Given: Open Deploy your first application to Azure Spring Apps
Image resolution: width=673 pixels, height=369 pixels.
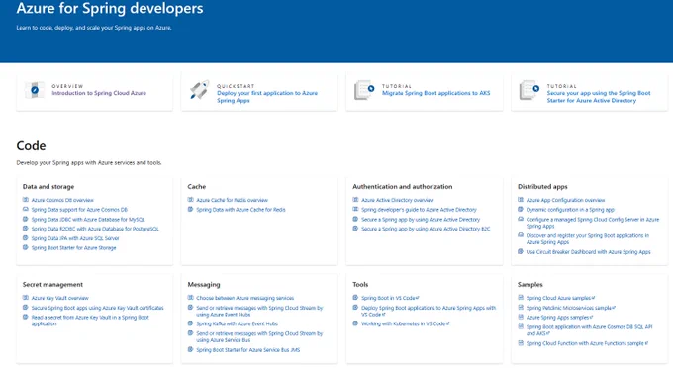Looking at the screenshot, I should (267, 97).
